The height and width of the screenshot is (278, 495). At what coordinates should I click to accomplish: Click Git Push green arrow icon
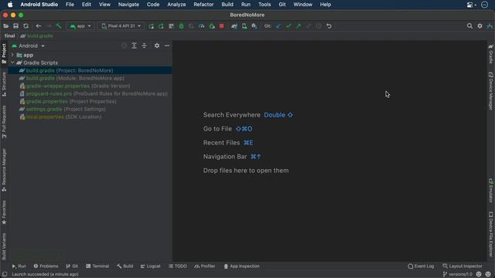(x=299, y=26)
